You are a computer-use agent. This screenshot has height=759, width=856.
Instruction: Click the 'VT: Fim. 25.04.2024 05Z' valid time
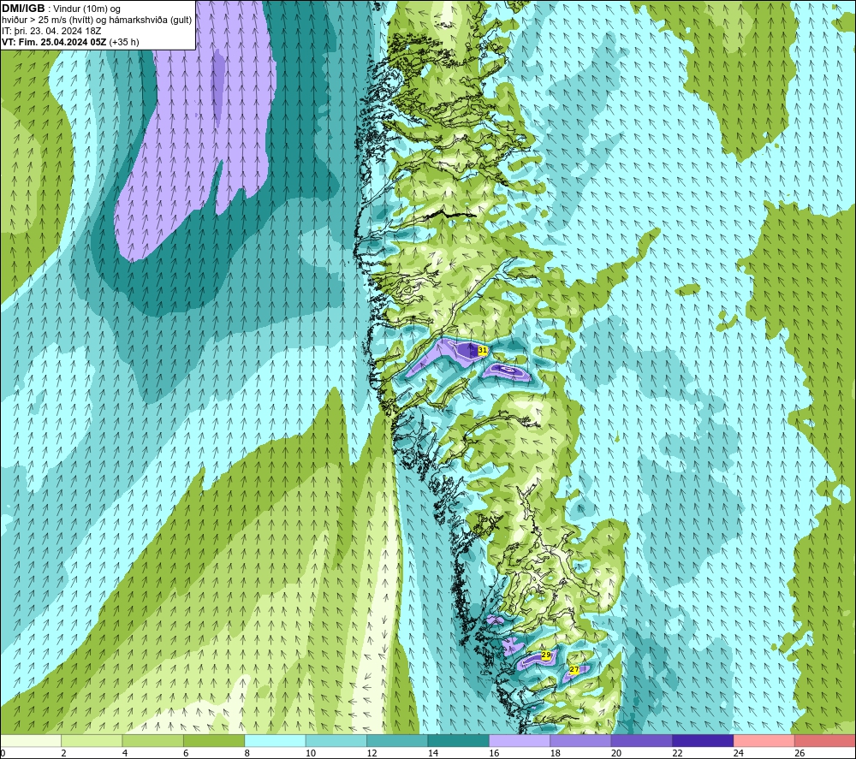tap(54, 42)
